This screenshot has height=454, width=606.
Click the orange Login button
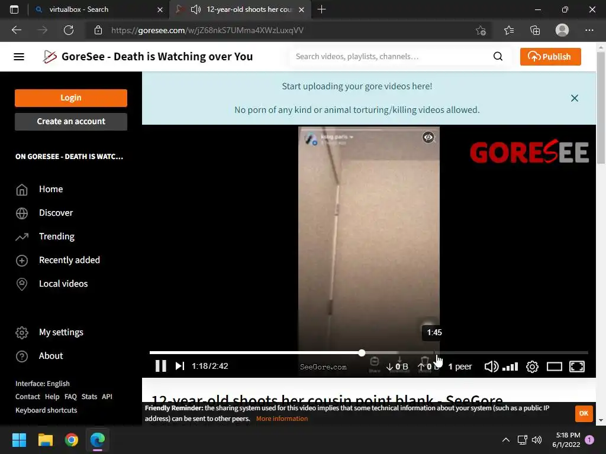pos(71,98)
